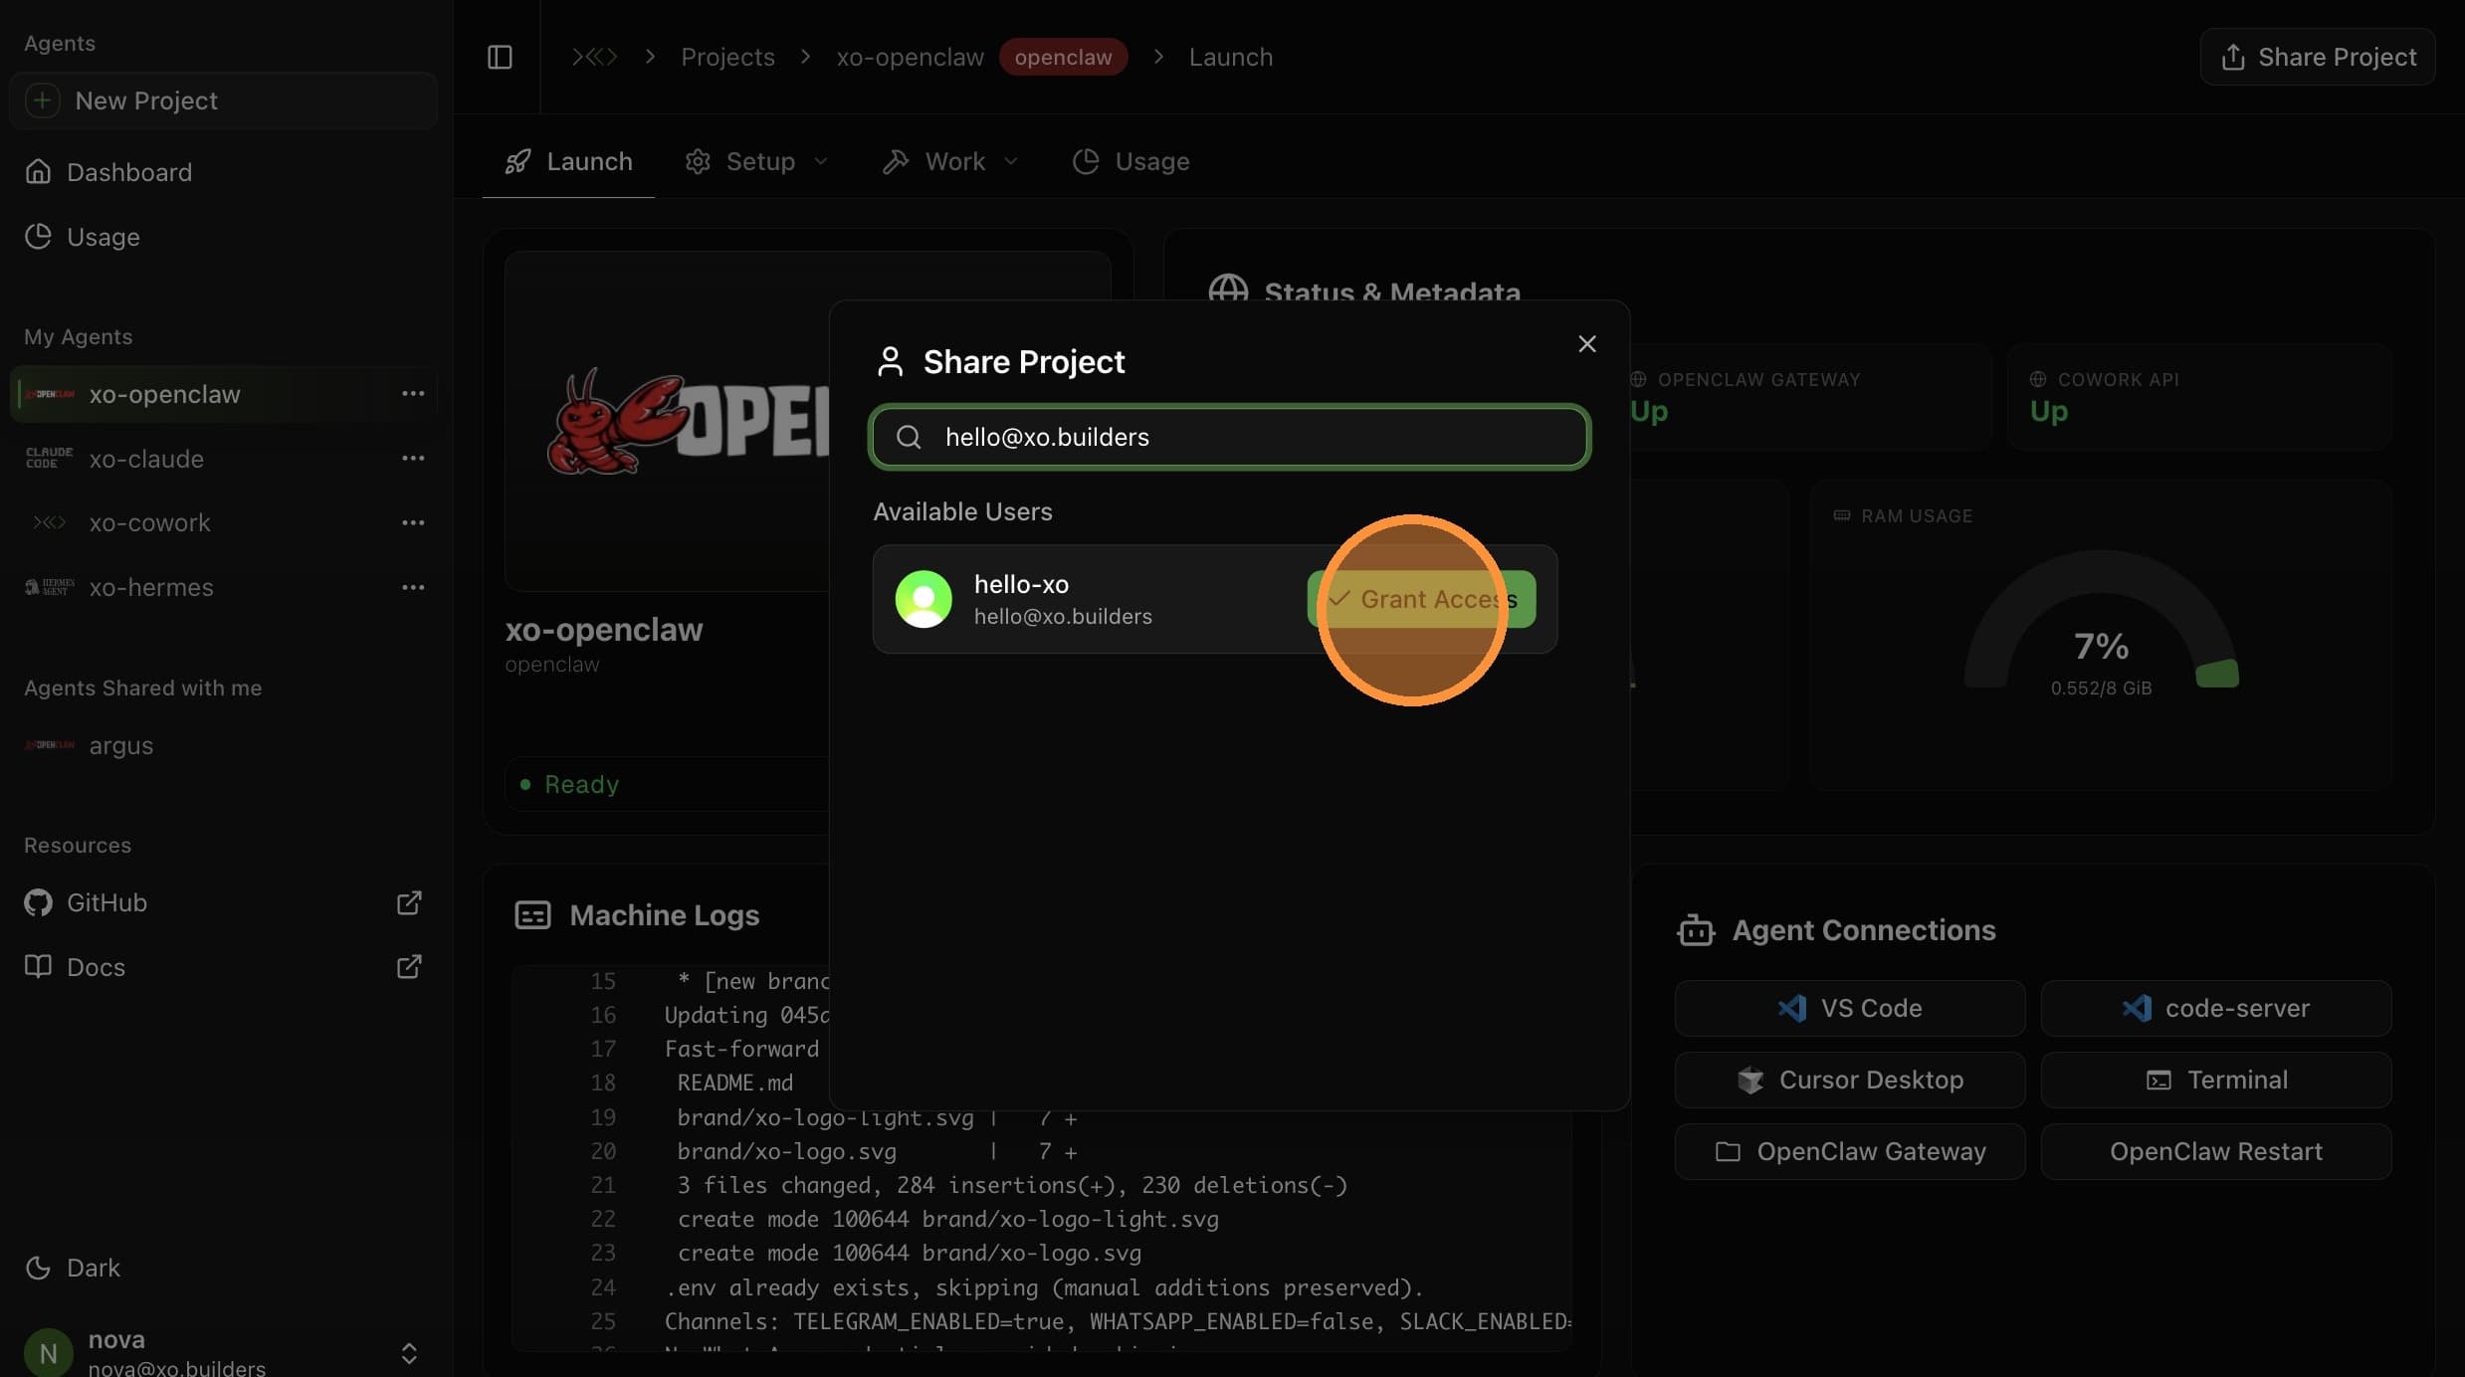
Task: Expand the nova account switcher
Action: (409, 1353)
